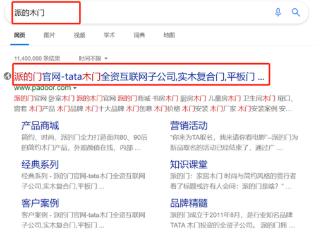Open the 学术 tab

tap(109, 35)
